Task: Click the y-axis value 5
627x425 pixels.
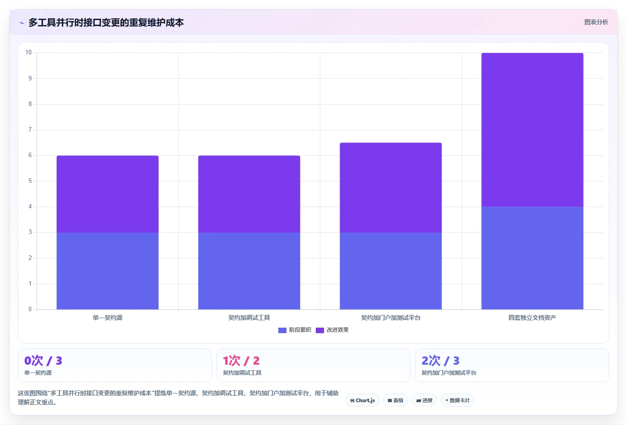Action: coord(30,181)
